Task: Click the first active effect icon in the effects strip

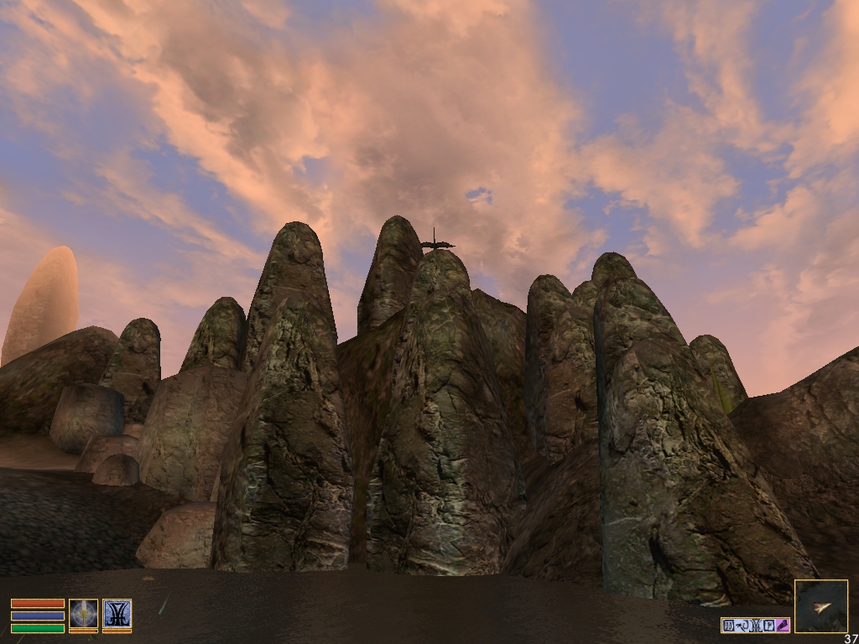Action: tap(728, 625)
